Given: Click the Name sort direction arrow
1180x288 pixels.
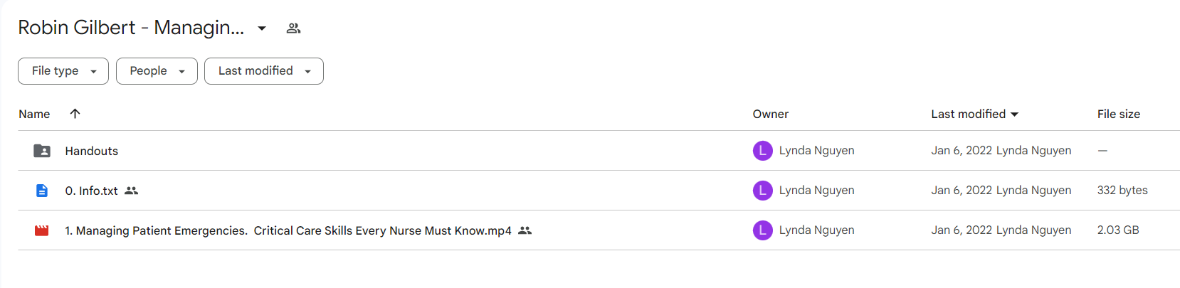Looking at the screenshot, I should coord(75,114).
